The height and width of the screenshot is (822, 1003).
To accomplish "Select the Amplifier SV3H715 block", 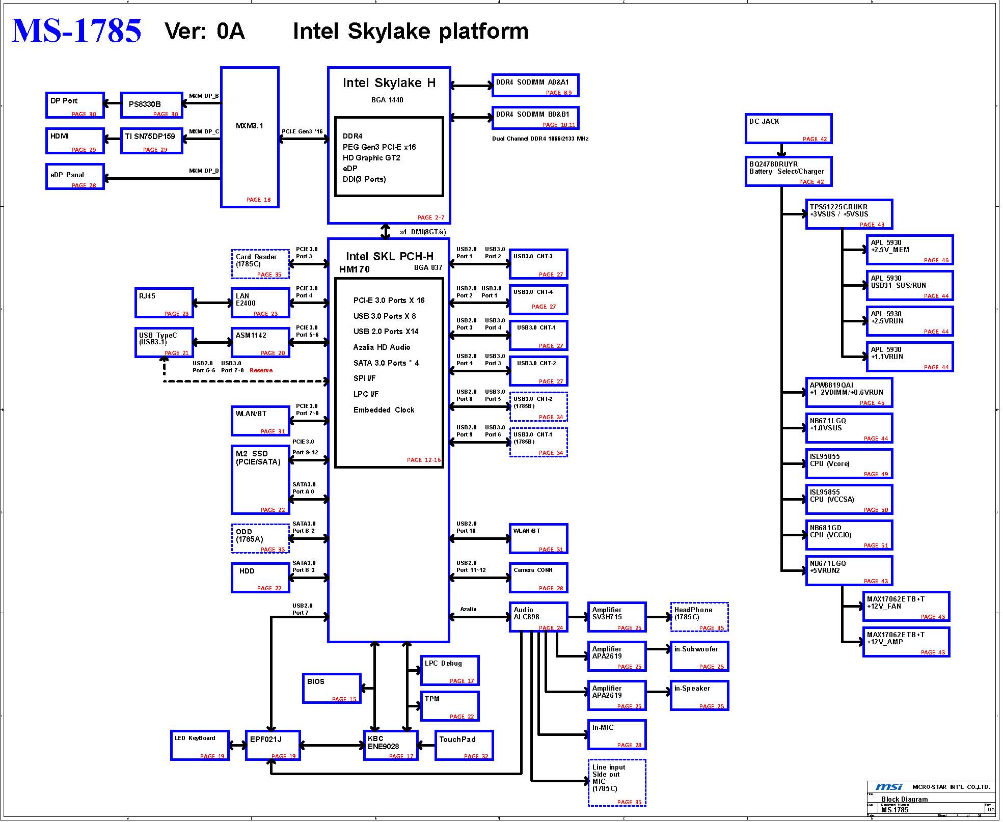I will tap(617, 617).
